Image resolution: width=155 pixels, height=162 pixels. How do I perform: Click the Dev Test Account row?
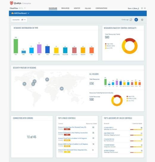(x=123, y=140)
